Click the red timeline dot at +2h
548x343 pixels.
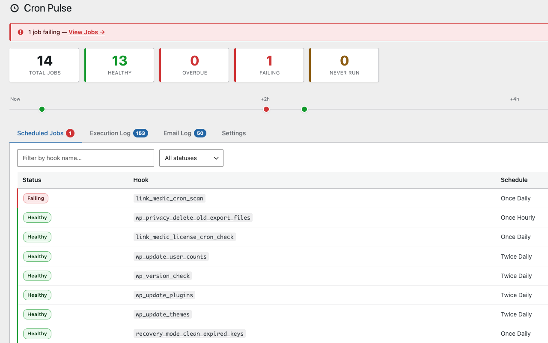click(266, 109)
